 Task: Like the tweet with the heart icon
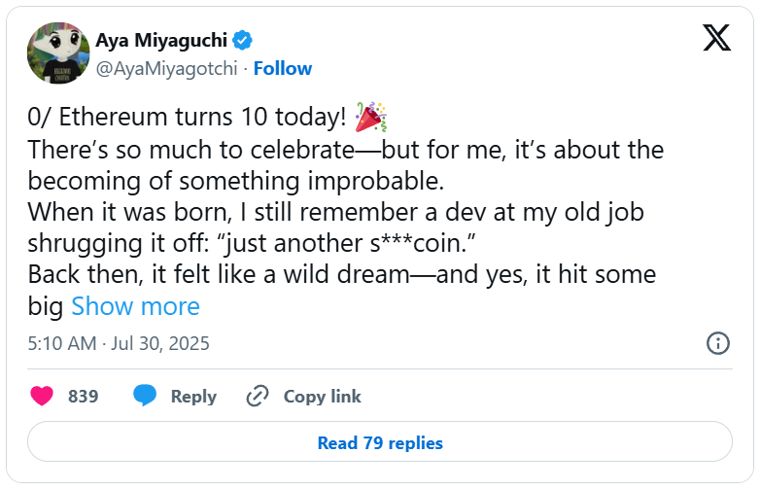42,396
